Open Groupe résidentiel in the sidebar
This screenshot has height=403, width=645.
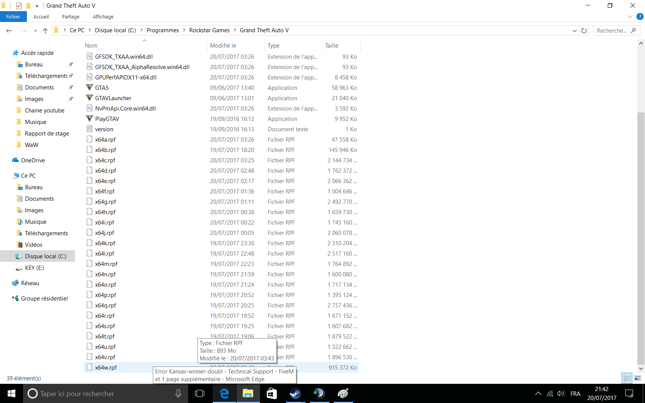(x=44, y=298)
